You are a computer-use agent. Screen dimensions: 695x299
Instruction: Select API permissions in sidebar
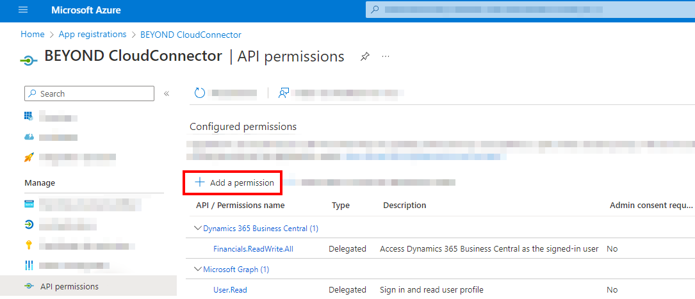click(x=88, y=286)
